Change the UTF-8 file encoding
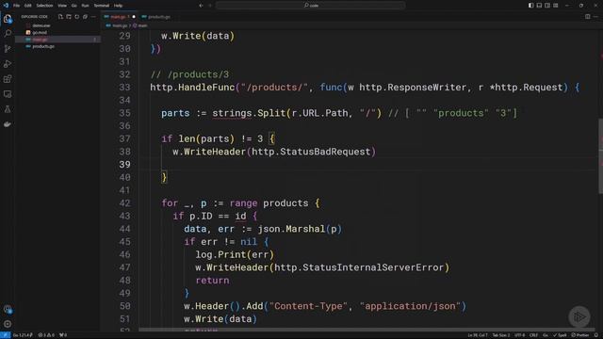 [519, 335]
